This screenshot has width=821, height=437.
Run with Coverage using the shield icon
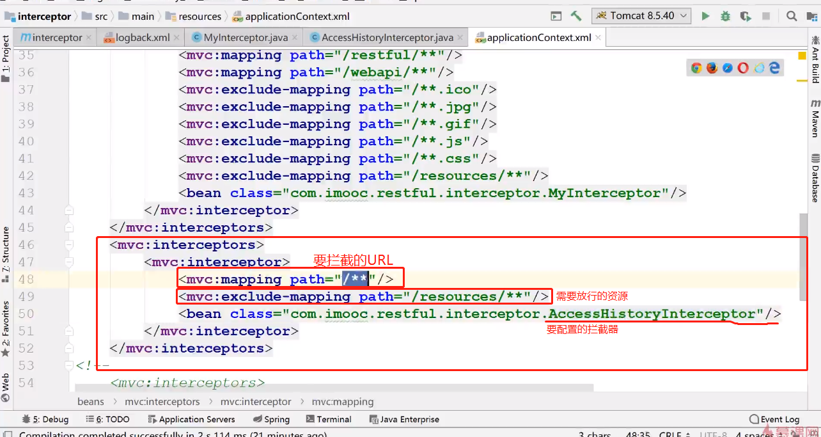point(745,16)
